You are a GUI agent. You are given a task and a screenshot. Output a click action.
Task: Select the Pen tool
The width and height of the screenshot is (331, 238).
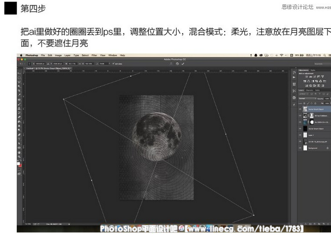[x=19, y=135]
